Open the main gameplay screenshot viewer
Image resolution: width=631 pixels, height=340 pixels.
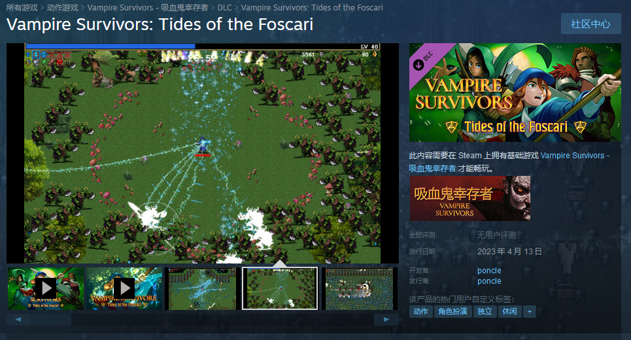(x=203, y=153)
